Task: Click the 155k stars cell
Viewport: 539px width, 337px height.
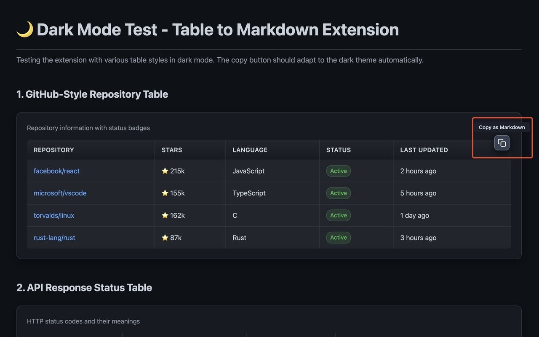Action: click(190, 193)
